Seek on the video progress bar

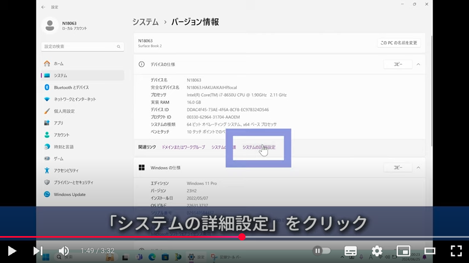pyautogui.click(x=234, y=237)
